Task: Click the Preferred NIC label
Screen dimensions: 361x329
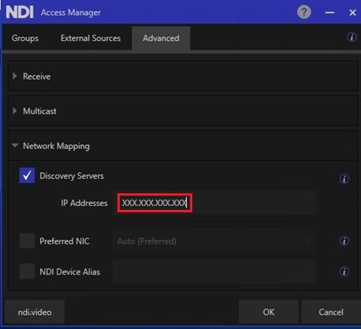Action: pyautogui.click(x=65, y=241)
